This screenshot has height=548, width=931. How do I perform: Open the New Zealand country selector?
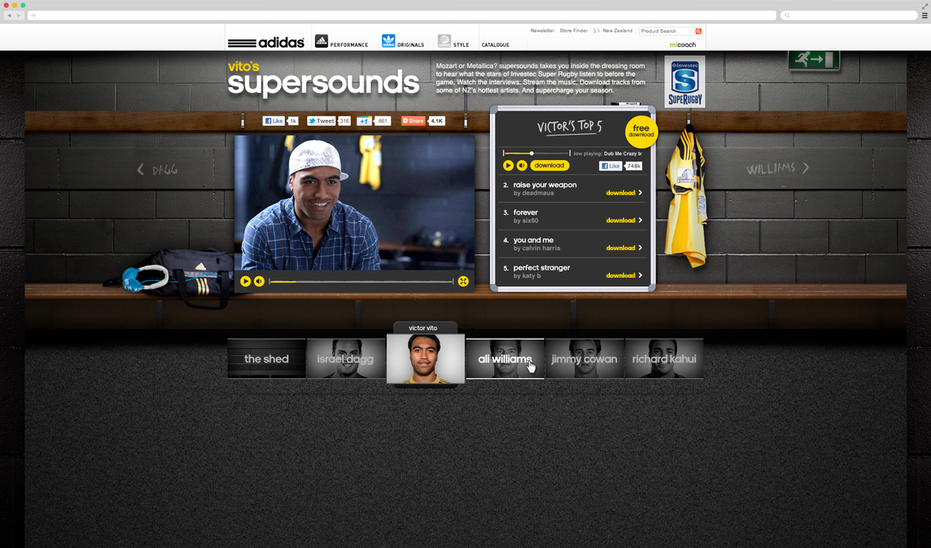[617, 31]
